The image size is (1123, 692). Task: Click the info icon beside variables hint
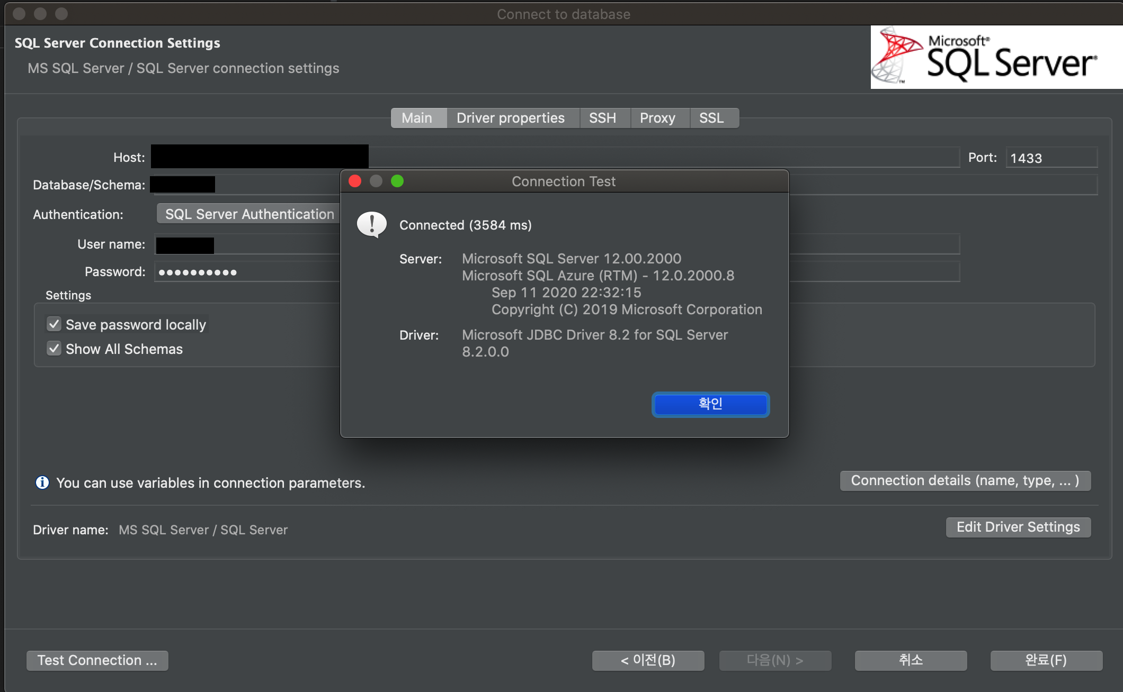(42, 482)
